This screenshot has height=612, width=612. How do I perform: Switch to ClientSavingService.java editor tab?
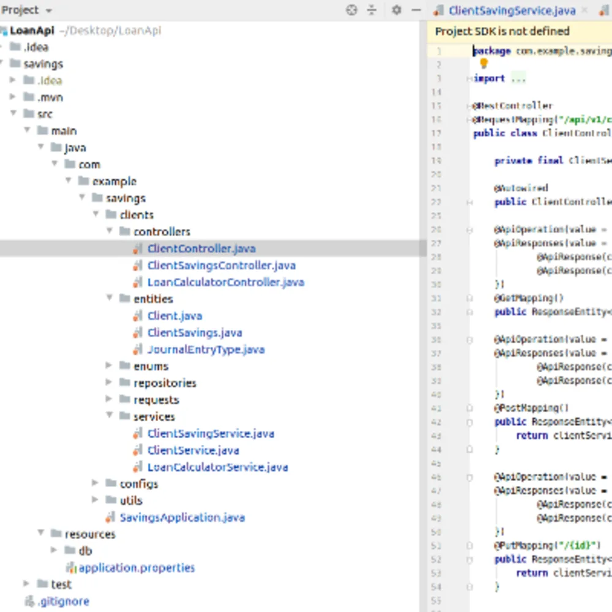[512, 10]
